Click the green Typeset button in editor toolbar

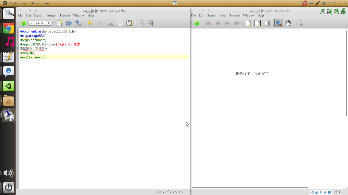[x=24, y=23]
